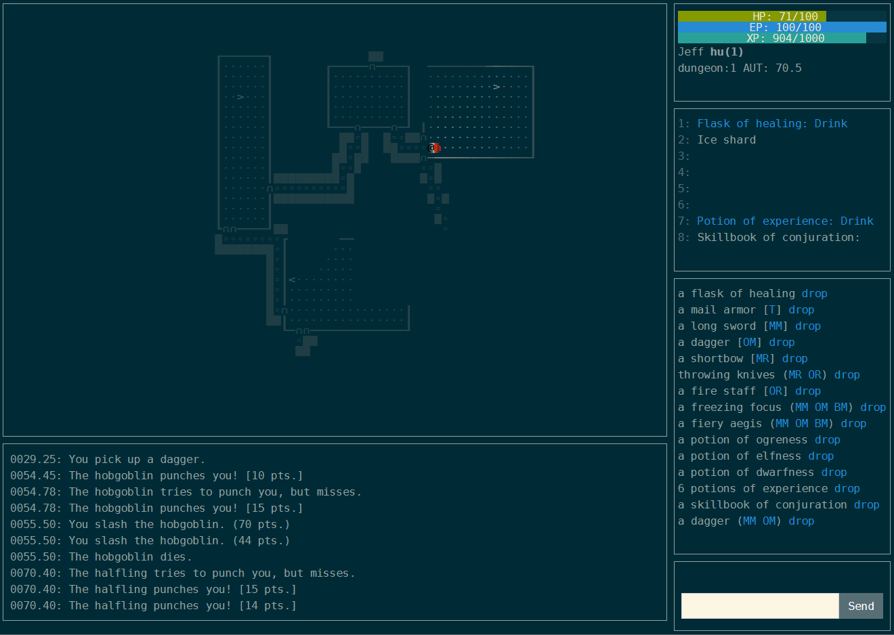894x635 pixels.
Task: Click the OM tag on fiery aegis
Action: (801, 423)
